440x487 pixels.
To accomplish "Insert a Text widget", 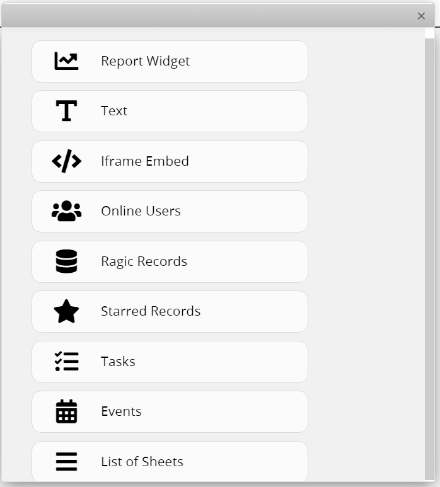I will [x=170, y=111].
